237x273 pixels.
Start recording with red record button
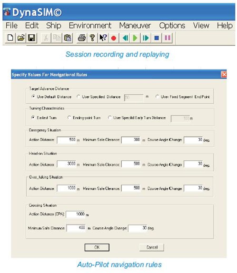113,38
